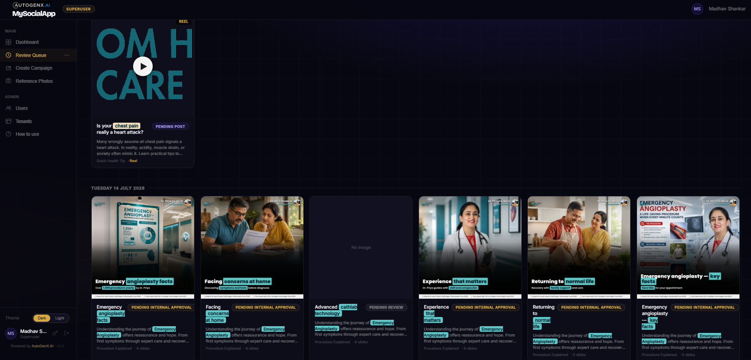This screenshot has width=751, height=360.
Task: Open the Reference Photos camera icon
Action: click(8, 81)
